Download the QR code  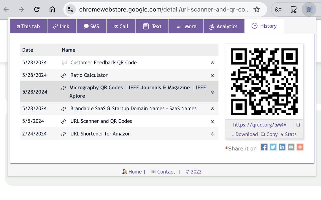245,134
